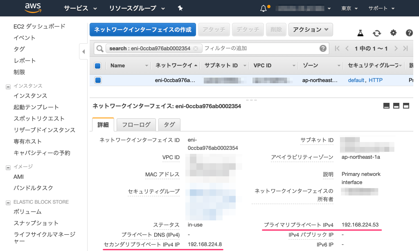The height and width of the screenshot is (251, 419).
Task: Open the サービス menu
Action: point(80,8)
